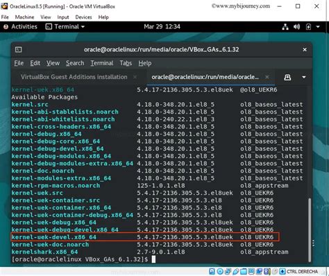Open the Terminal app menu dropdown

(x=65, y=27)
